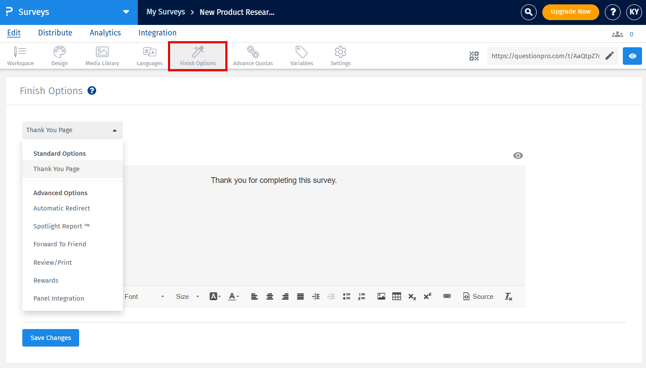Screen dimensions: 646x368
Task: Switch to the Analytics tab
Action: pos(105,33)
